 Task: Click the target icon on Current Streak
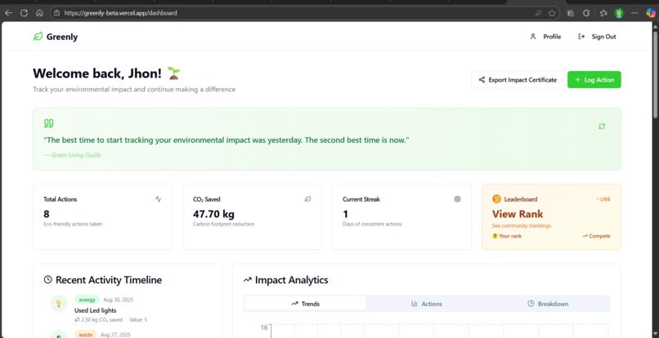pos(457,199)
